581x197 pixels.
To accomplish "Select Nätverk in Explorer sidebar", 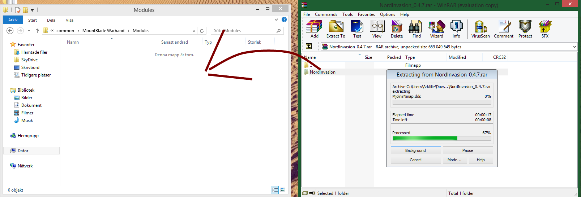I will click(25, 166).
